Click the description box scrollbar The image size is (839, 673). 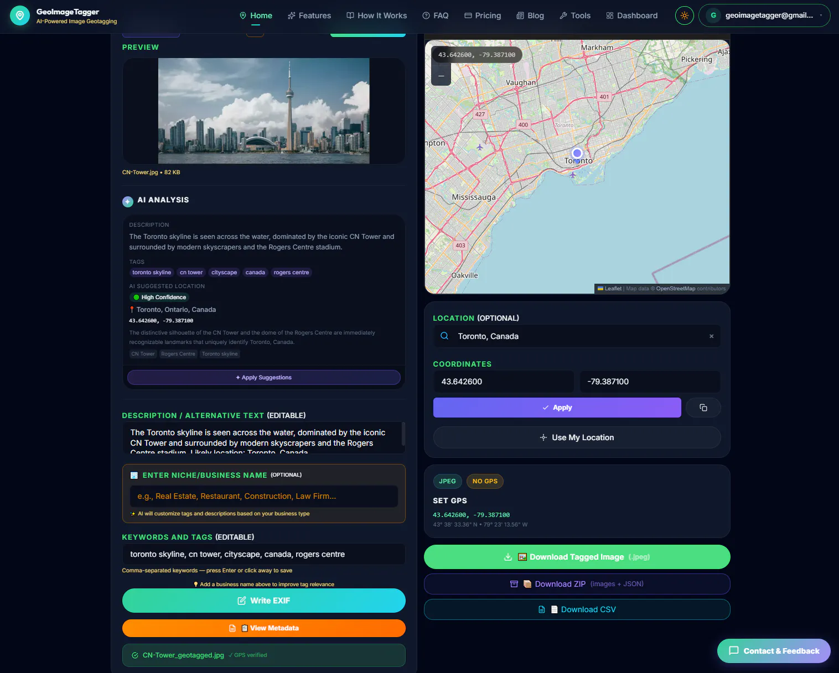click(x=403, y=434)
